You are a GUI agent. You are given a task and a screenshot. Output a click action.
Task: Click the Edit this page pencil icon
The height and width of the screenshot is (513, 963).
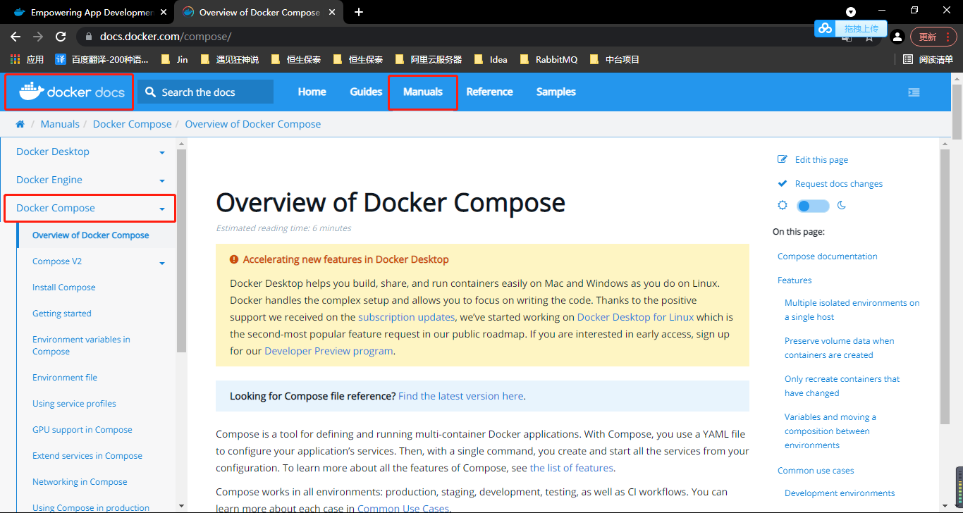coord(782,159)
